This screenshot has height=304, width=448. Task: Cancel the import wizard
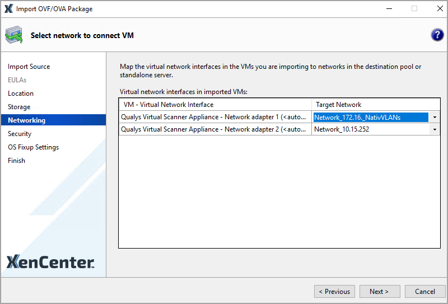424,291
